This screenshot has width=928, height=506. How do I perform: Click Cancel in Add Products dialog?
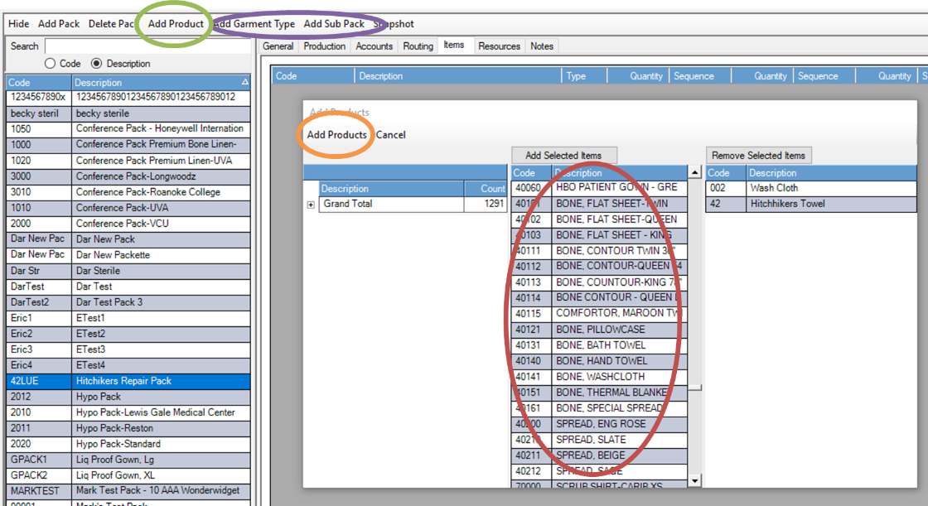391,135
